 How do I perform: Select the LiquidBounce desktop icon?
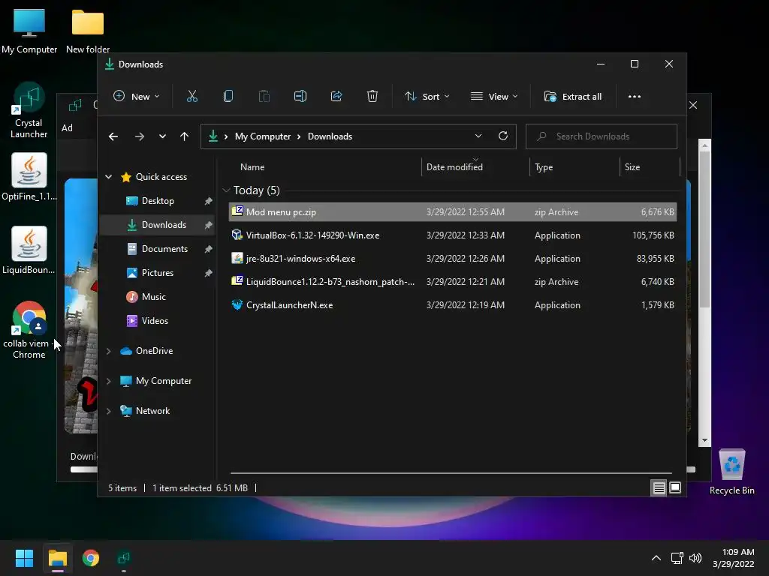pos(29,250)
